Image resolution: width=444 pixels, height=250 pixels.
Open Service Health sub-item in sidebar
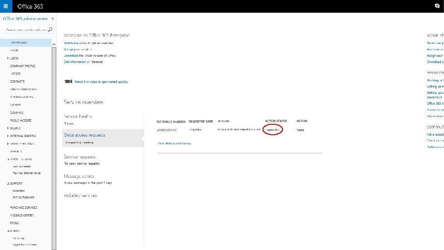point(22,167)
